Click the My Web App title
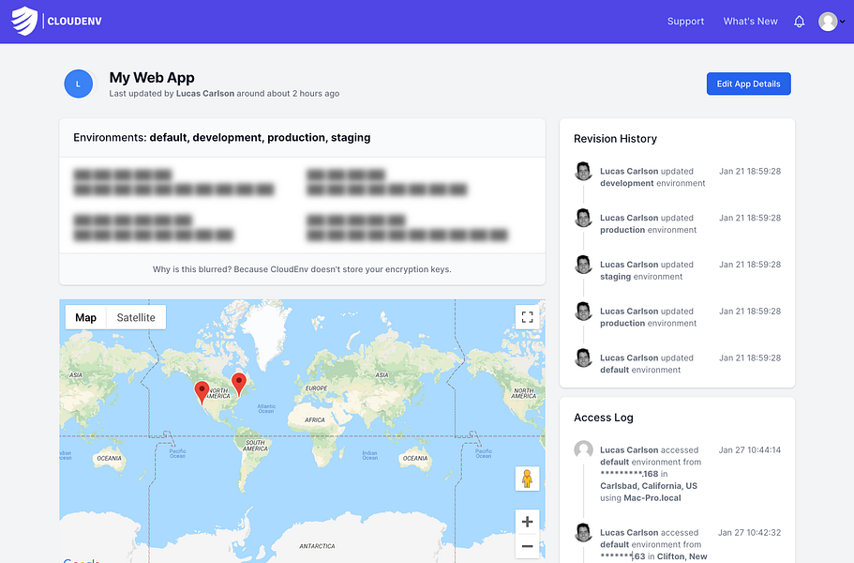This screenshot has height=563, width=854. point(152,77)
